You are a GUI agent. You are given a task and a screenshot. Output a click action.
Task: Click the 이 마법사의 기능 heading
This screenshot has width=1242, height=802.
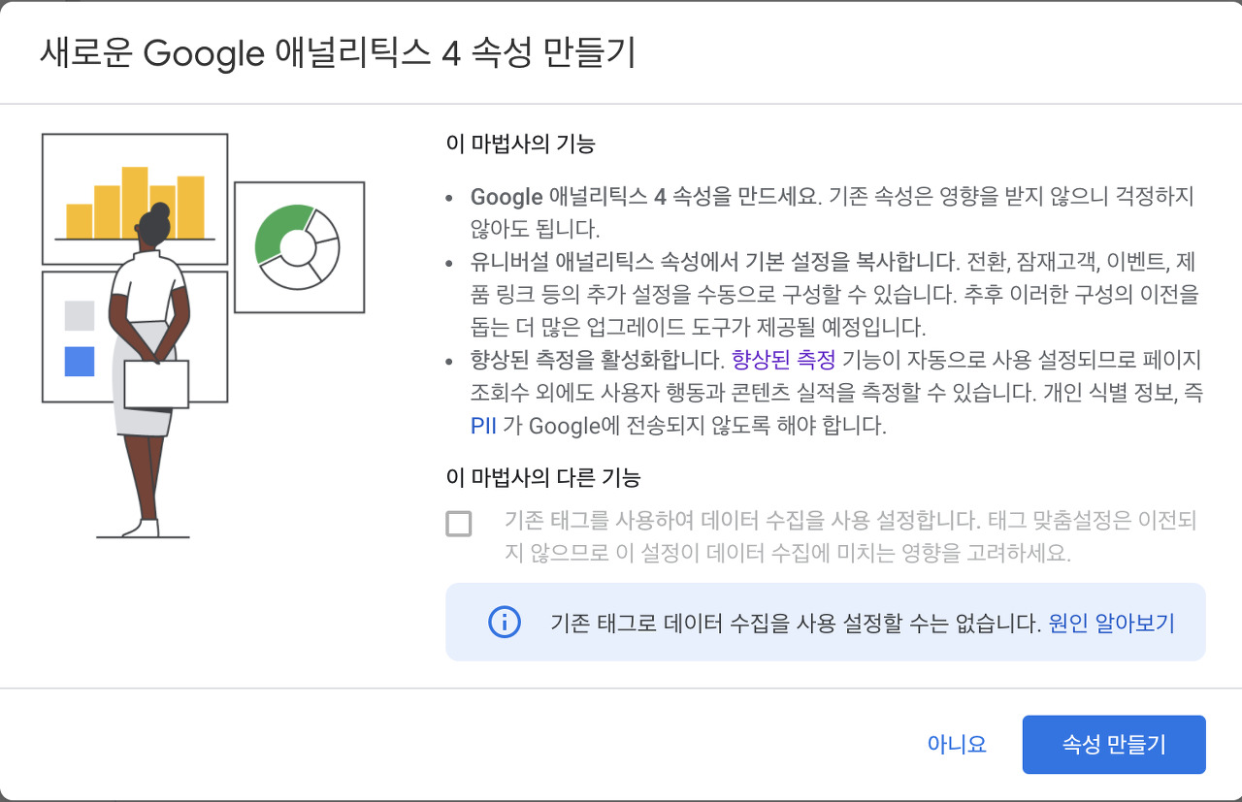pos(519,144)
